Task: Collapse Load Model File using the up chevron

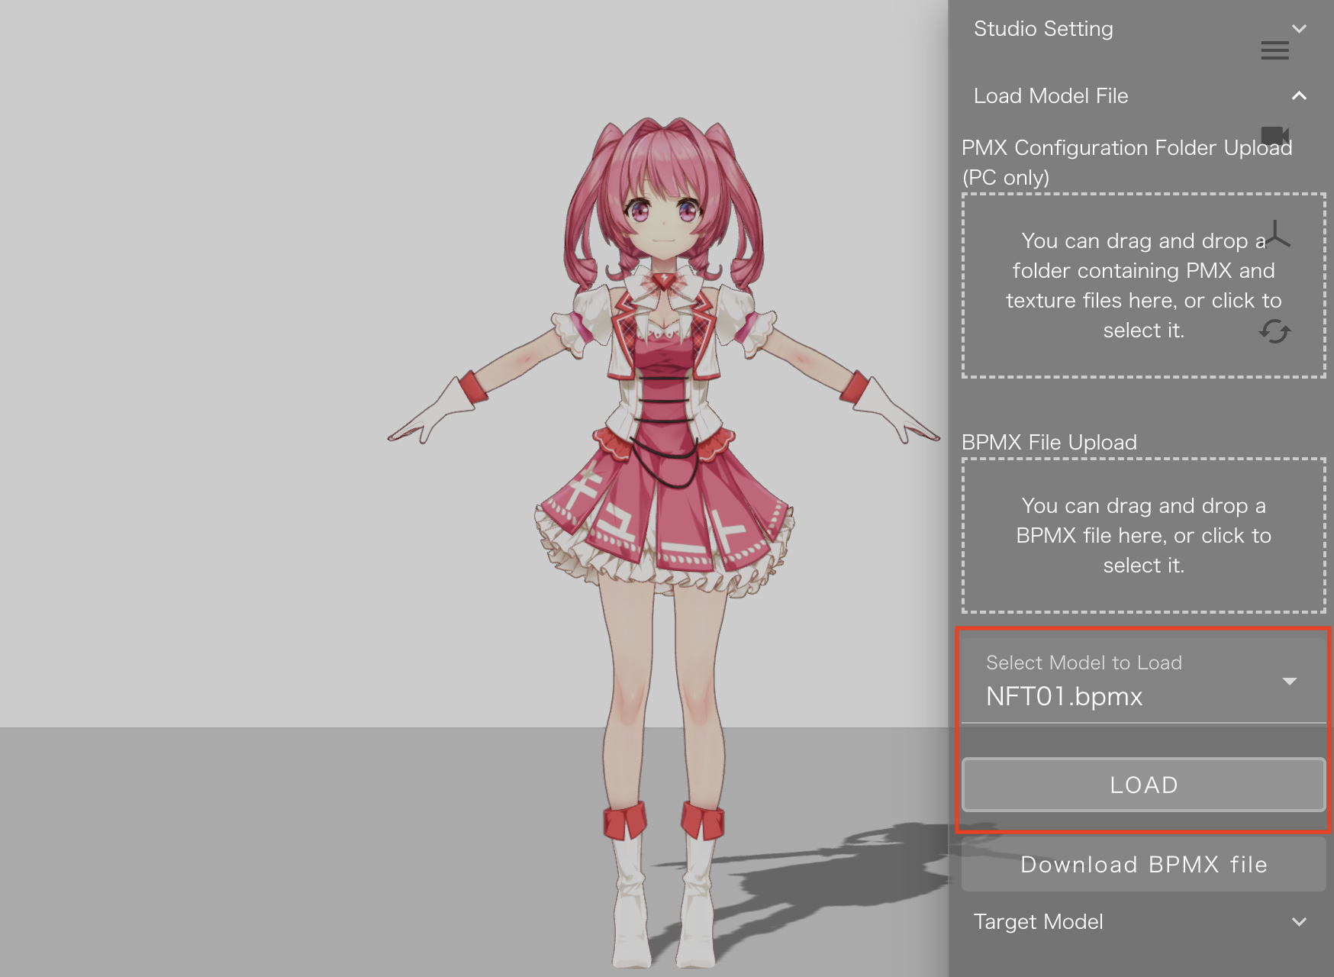Action: click(1299, 96)
